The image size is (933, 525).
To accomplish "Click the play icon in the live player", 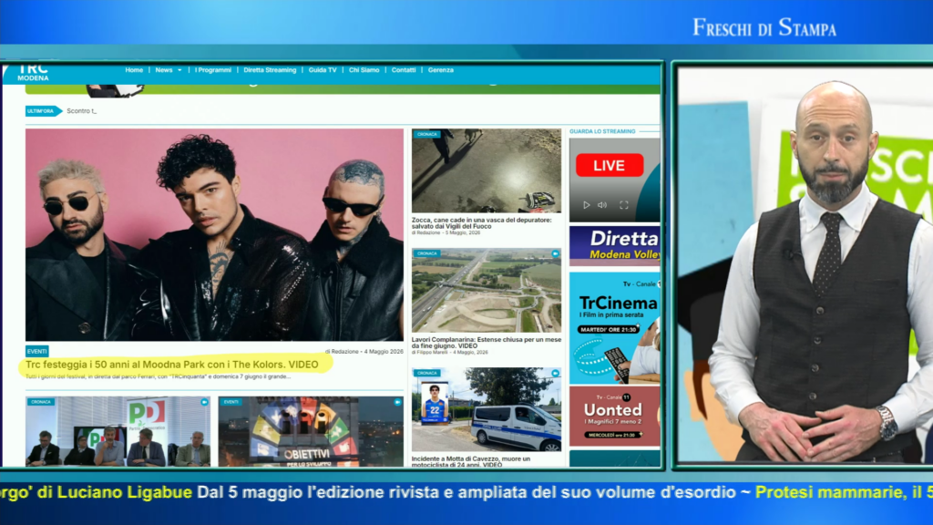I will click(x=586, y=205).
